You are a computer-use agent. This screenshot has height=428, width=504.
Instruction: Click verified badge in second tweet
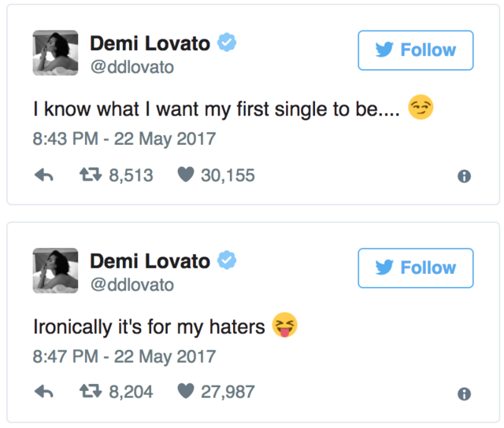click(227, 260)
